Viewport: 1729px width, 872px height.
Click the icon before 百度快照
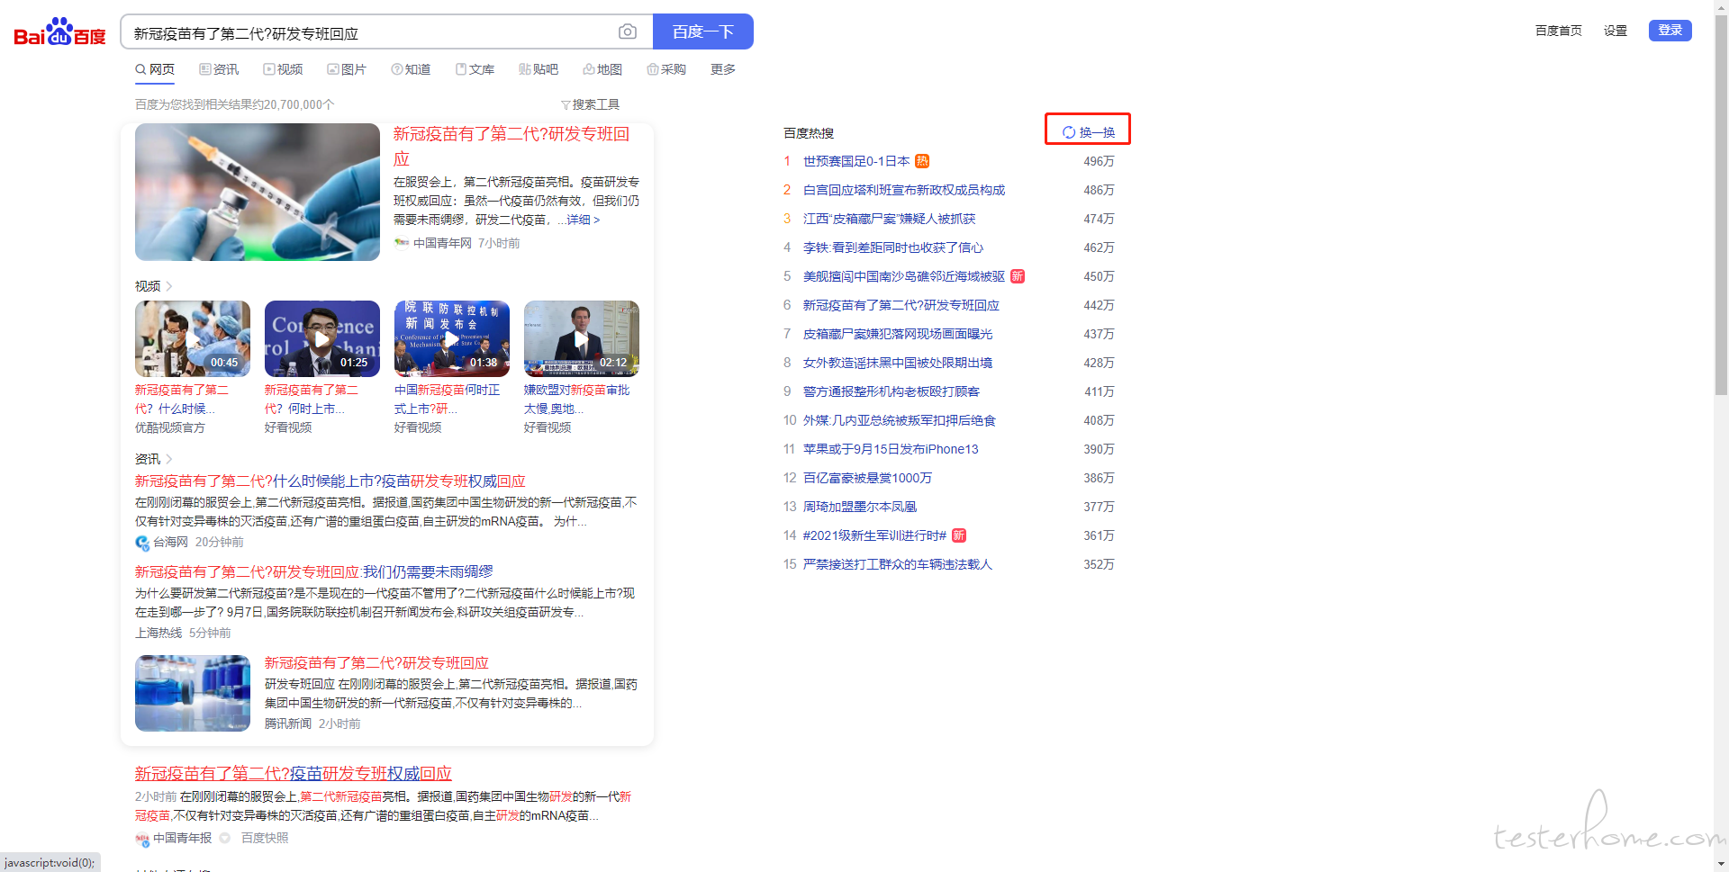(x=225, y=838)
